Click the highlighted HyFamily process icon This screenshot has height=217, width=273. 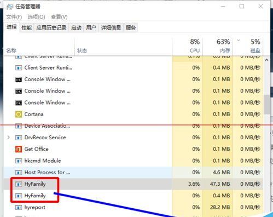click(x=19, y=184)
